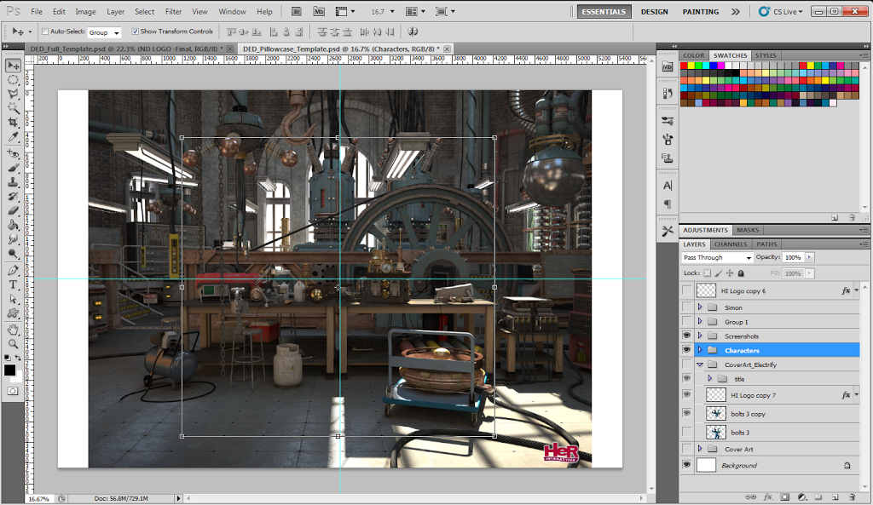
Task: Collapse the CoverArt_Electrify group
Action: click(700, 364)
